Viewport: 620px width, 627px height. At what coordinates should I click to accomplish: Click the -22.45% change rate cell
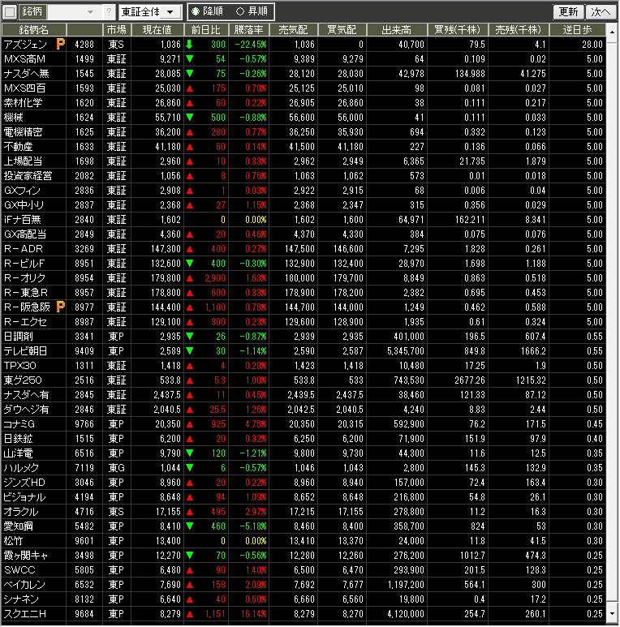[249, 44]
